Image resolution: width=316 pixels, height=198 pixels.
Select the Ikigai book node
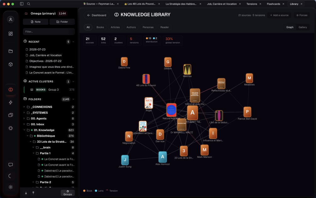coord(149,103)
